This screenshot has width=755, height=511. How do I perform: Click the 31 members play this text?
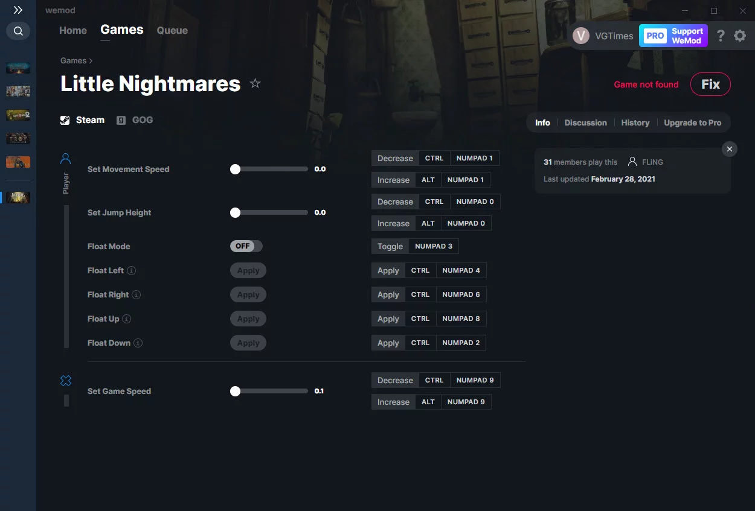[580, 162]
